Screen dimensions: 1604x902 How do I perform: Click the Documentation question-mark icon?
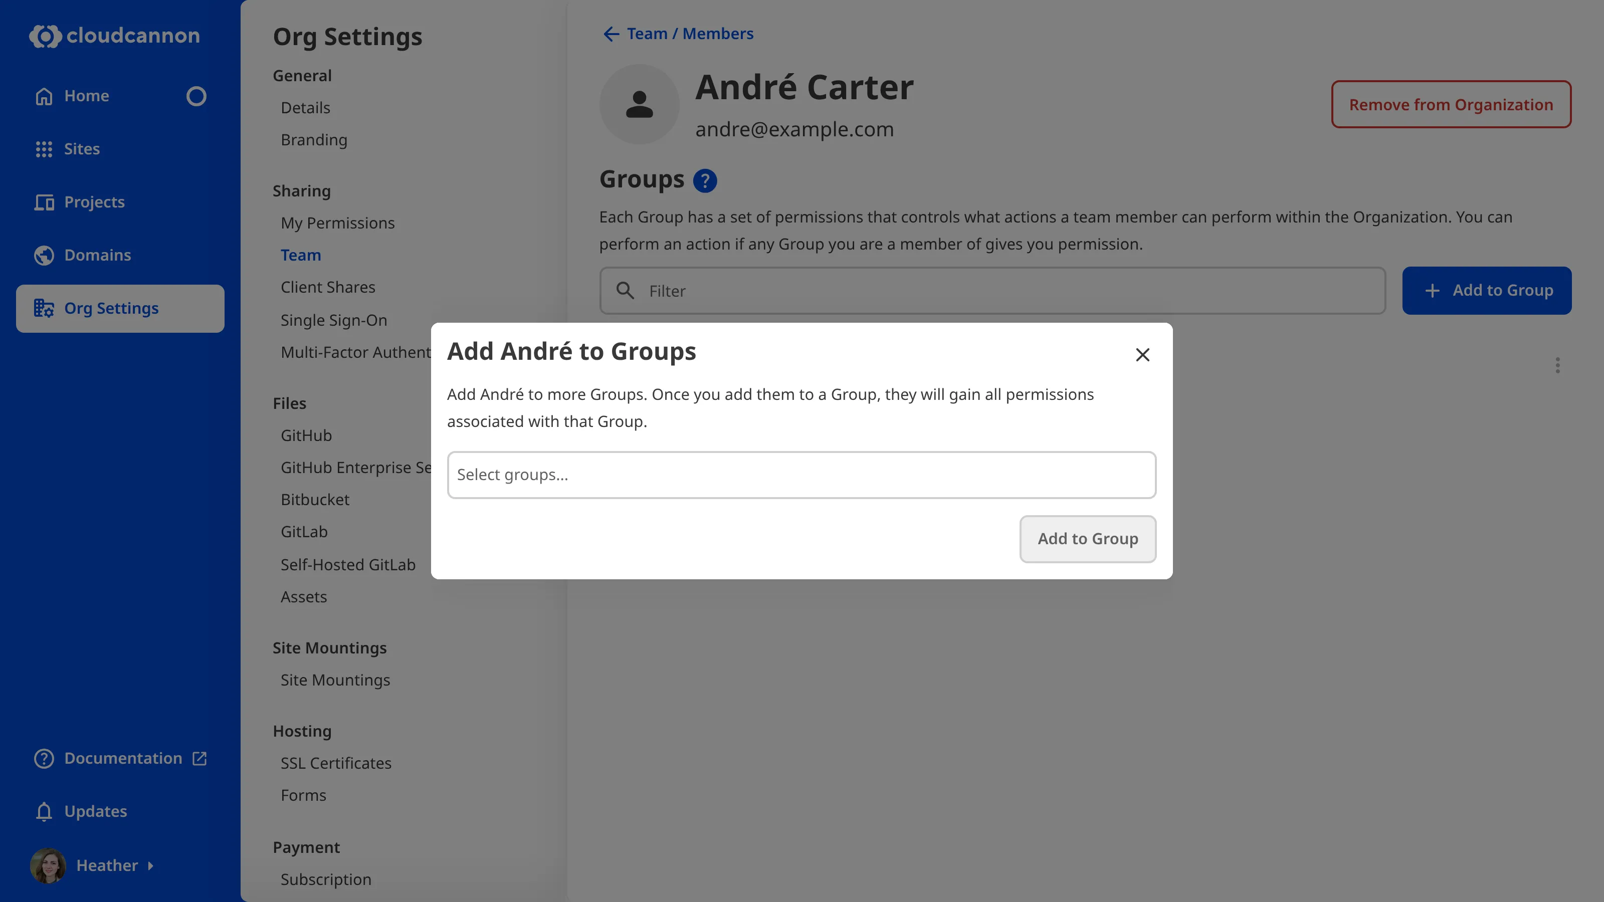tap(44, 758)
